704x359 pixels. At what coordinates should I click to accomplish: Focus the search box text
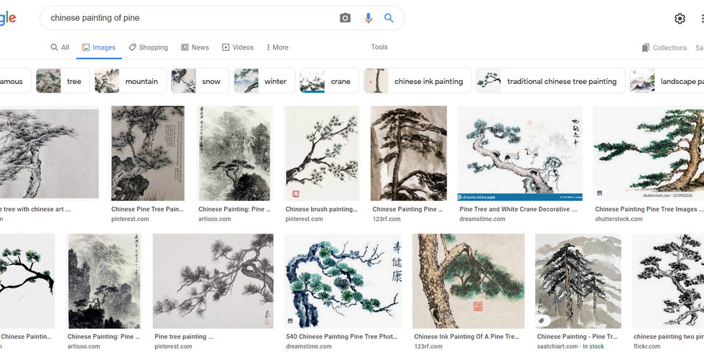pyautogui.click(x=95, y=18)
